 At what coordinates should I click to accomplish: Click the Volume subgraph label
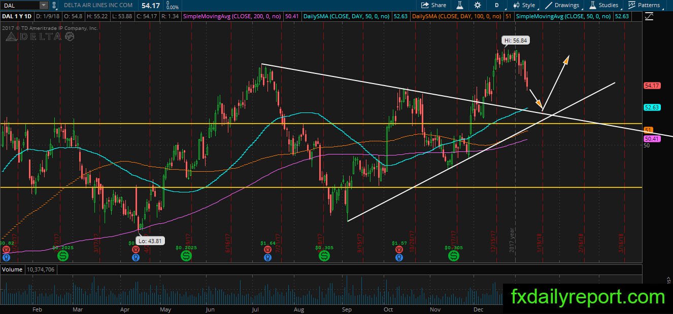11,269
